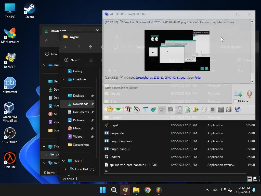Click the blue funnel filter icon
The height and width of the screenshot is (196, 261).
(145, 109)
